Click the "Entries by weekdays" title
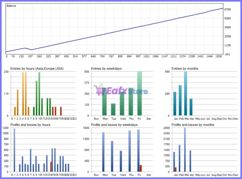Image resolution: width=242 pixels, height=179 pixels. click(x=106, y=69)
